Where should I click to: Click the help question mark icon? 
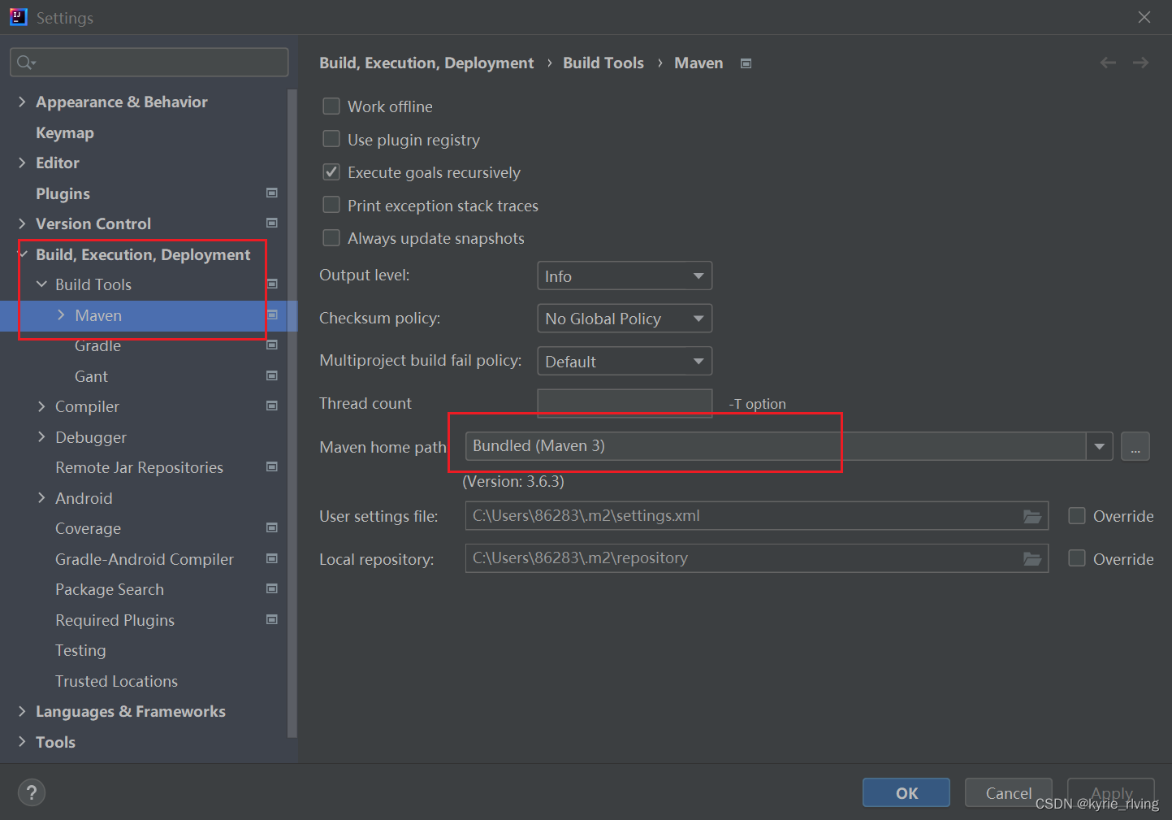(31, 792)
